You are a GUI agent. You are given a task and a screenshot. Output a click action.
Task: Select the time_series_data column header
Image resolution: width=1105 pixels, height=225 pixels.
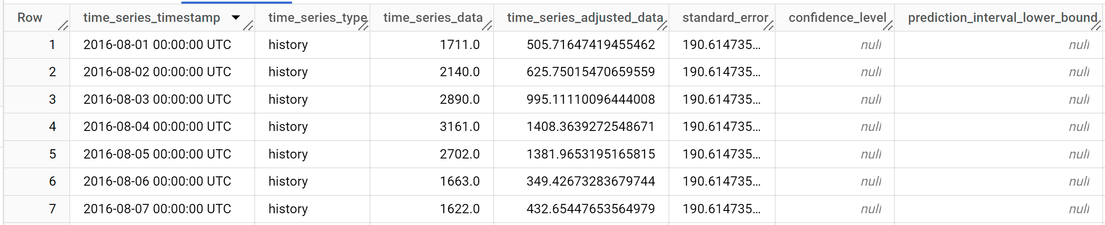433,17
